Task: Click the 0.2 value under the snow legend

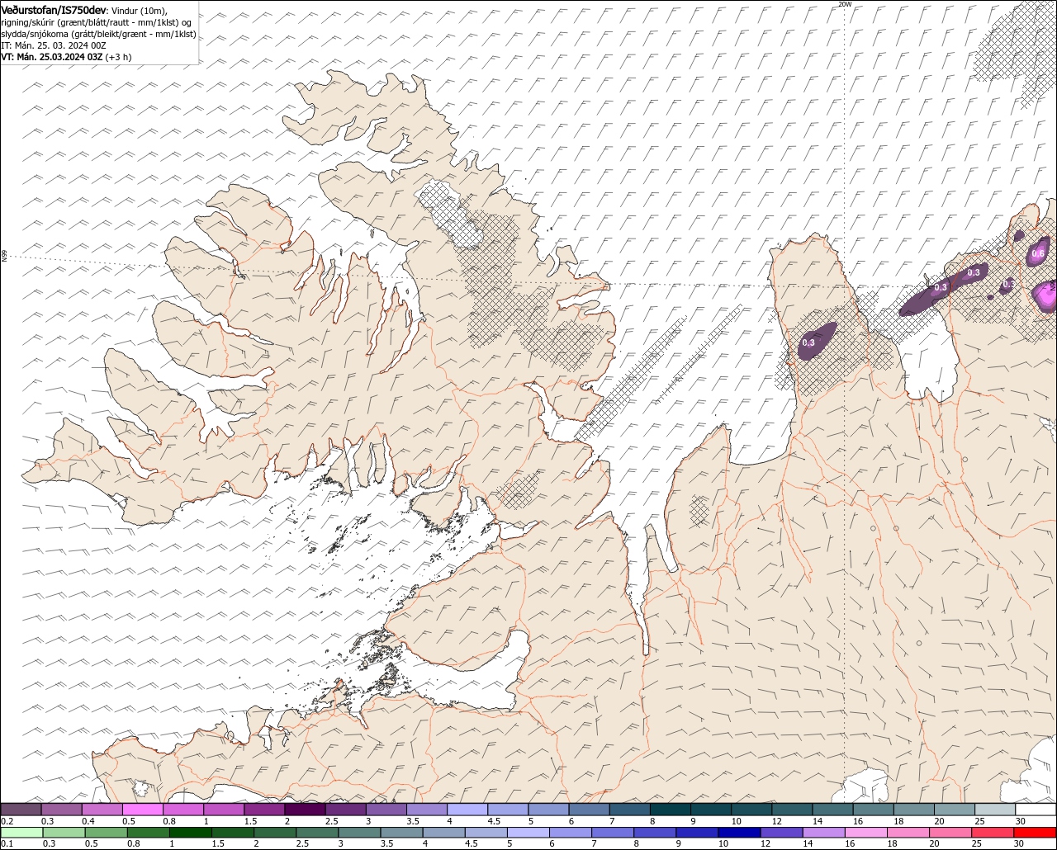Action: pos(7,821)
